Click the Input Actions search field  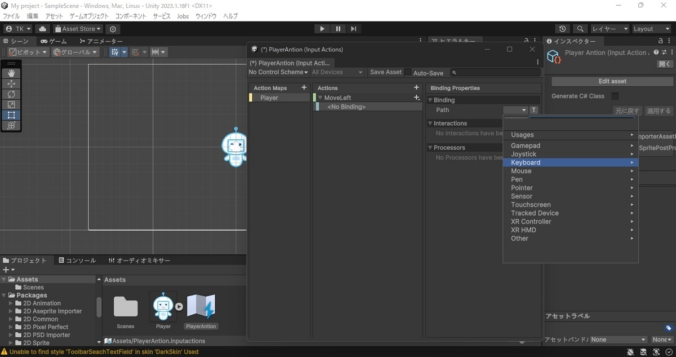[496, 72]
